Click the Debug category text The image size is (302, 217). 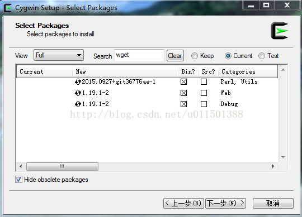(x=229, y=104)
